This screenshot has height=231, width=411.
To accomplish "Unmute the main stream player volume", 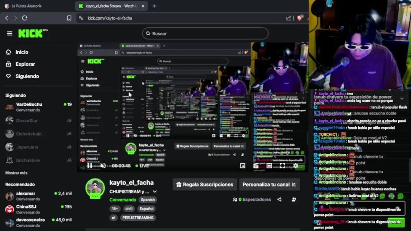I will (x=103, y=166).
